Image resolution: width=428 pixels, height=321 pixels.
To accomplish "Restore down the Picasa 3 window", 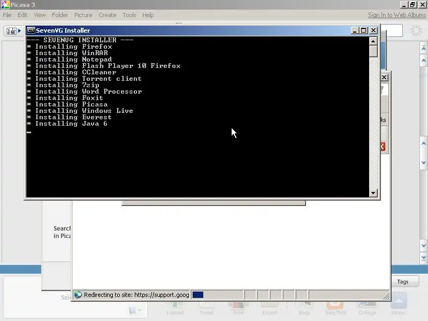I will (x=412, y=5).
